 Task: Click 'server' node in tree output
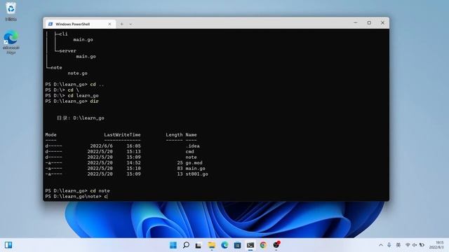point(67,51)
